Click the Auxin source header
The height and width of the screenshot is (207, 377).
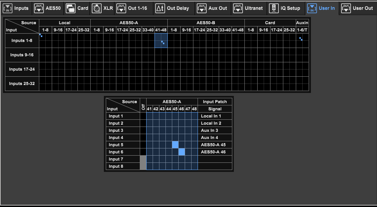pyautogui.click(x=302, y=23)
